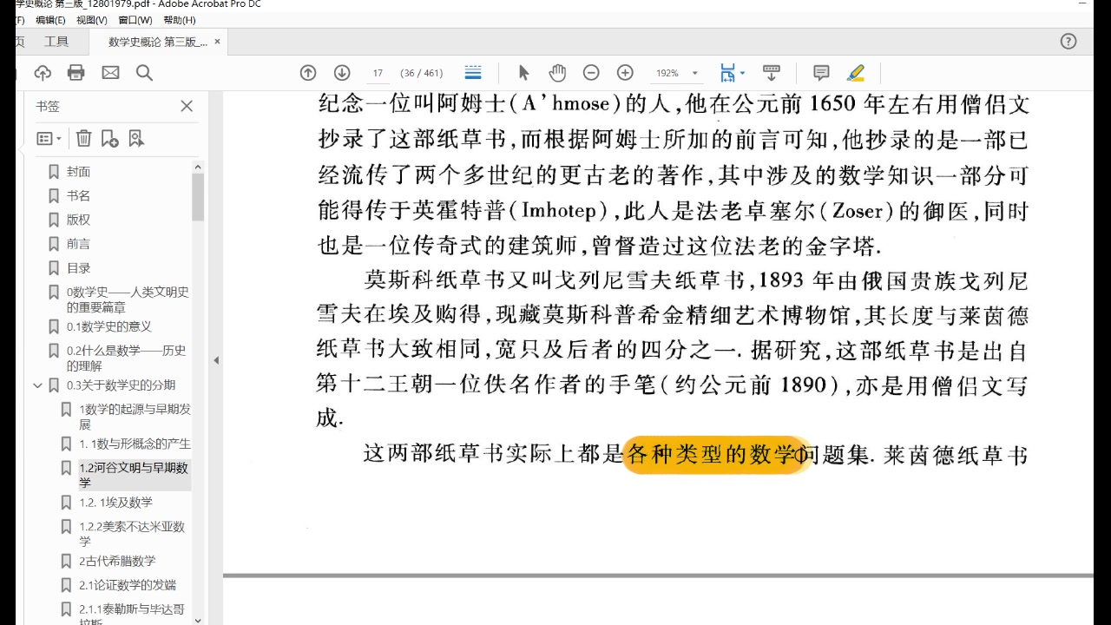Open bookmark 1.1数与形概念的产生

[135, 444]
